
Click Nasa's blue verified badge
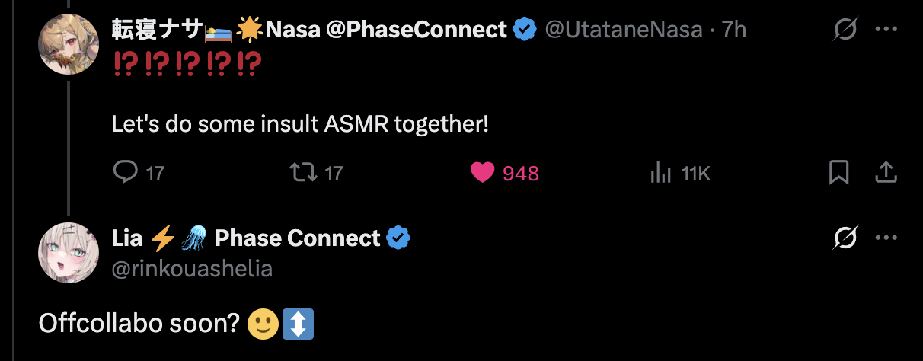(x=524, y=30)
